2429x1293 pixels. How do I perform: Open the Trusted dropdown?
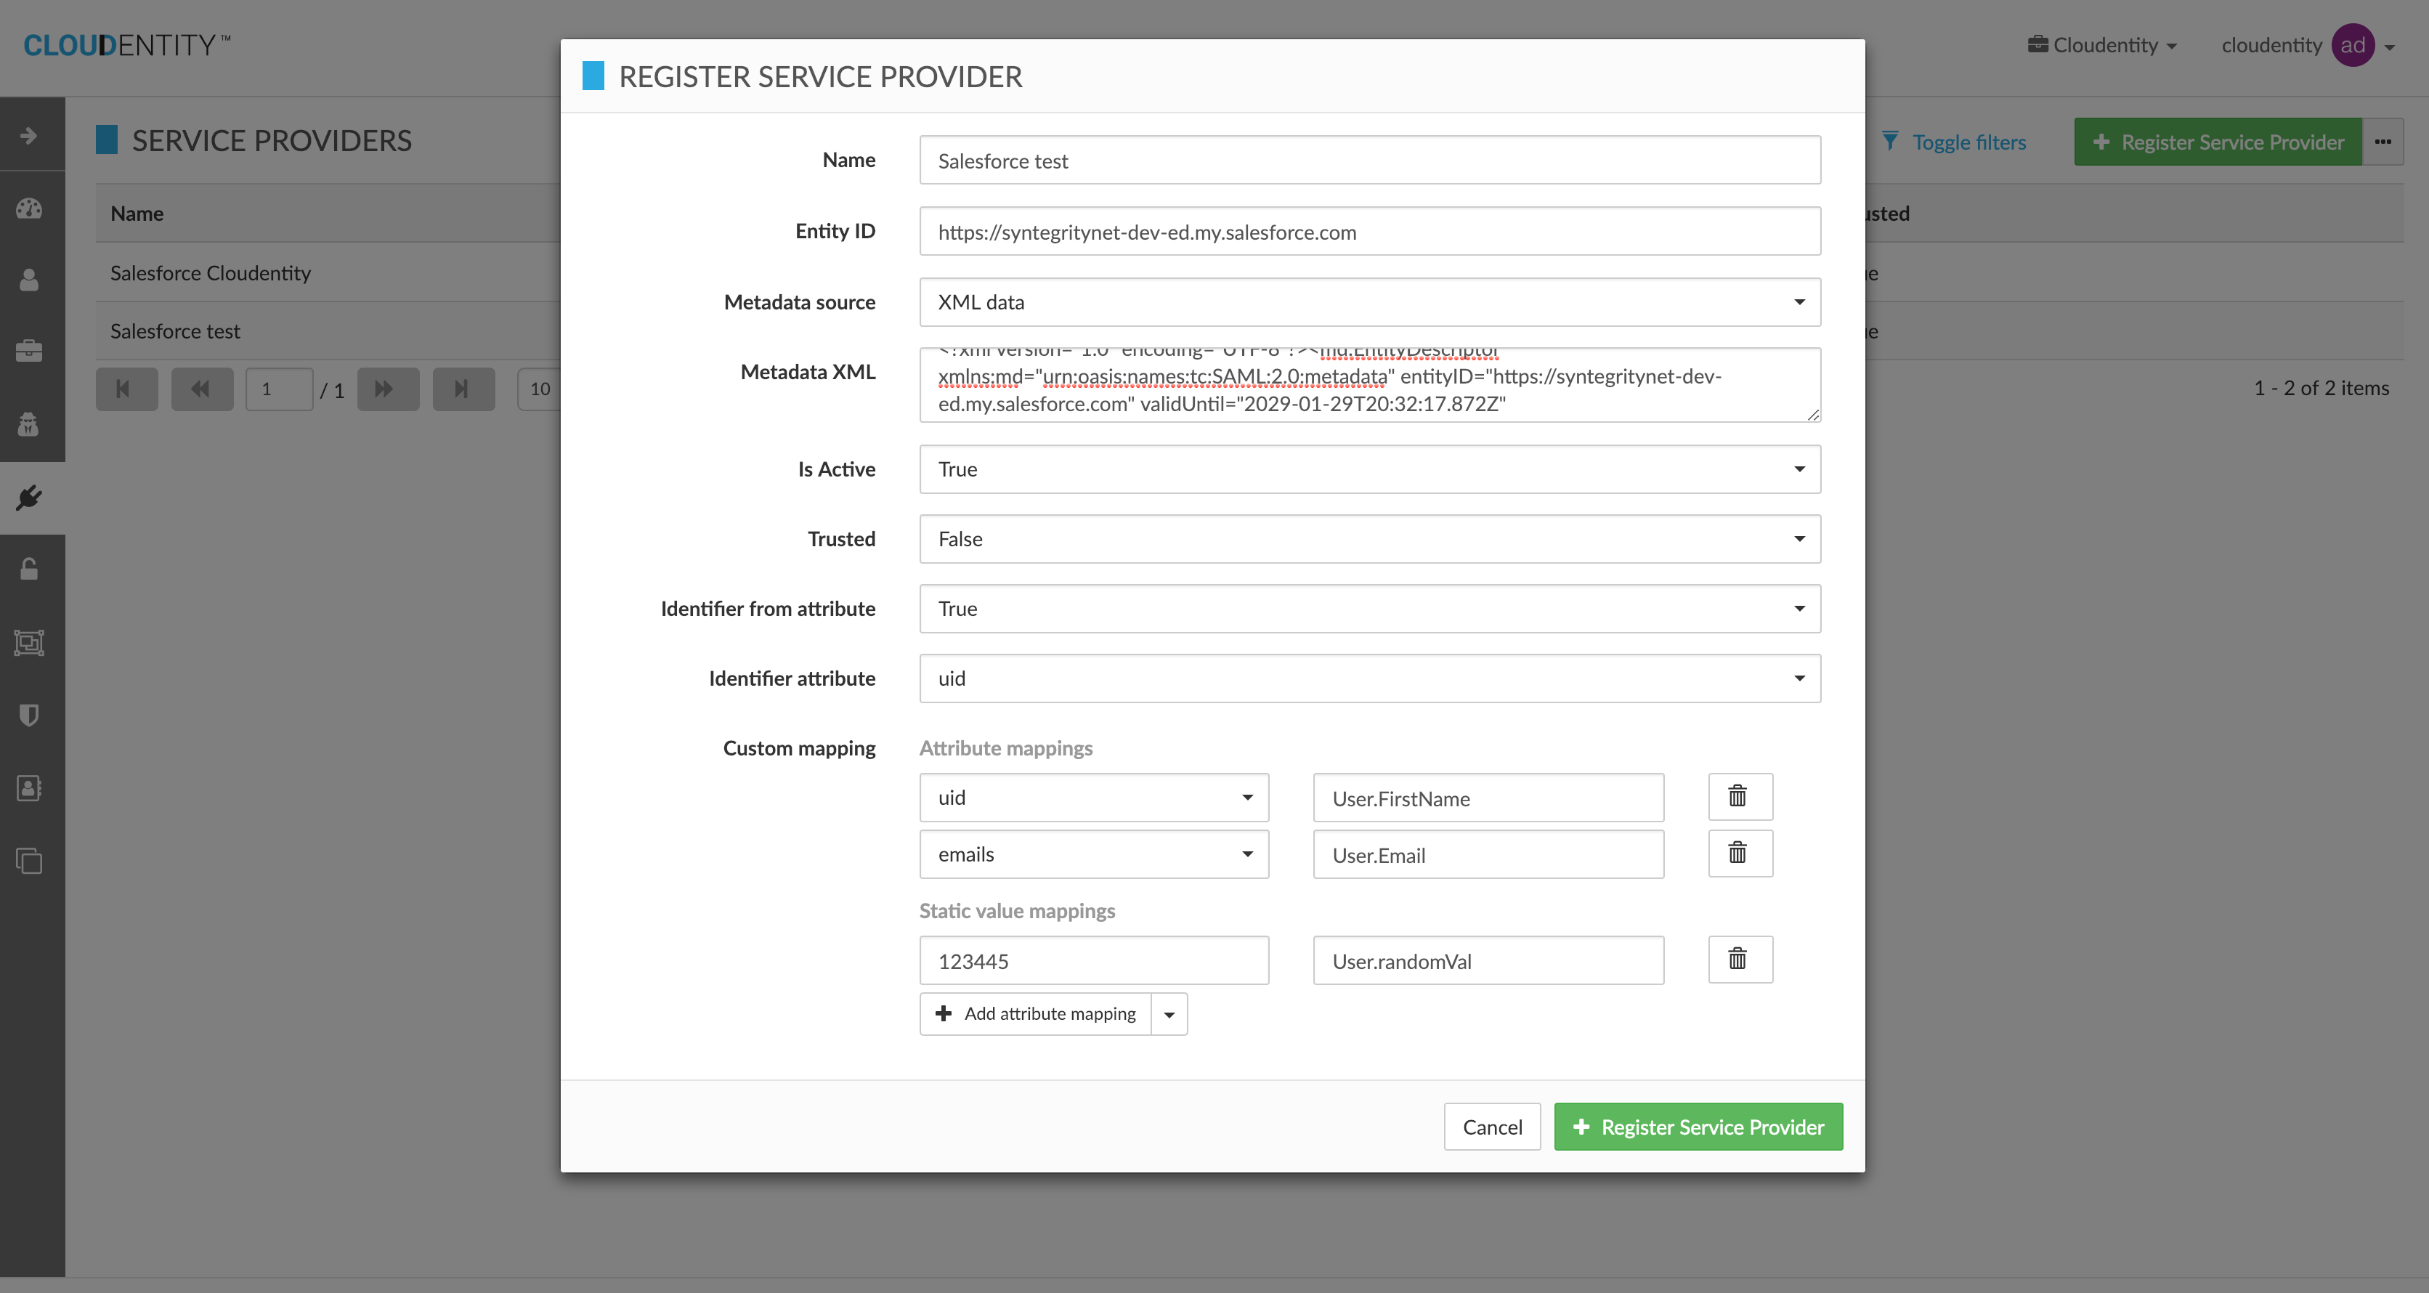click(1369, 538)
